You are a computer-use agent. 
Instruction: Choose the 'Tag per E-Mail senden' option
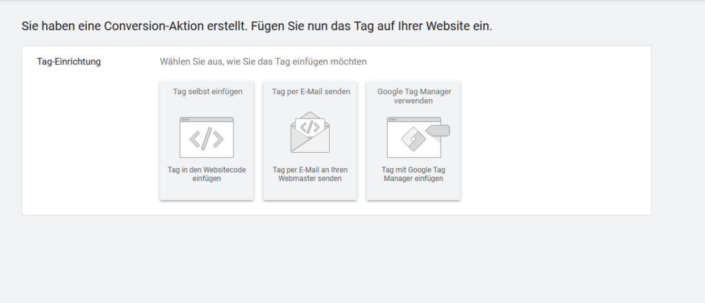pos(311,92)
